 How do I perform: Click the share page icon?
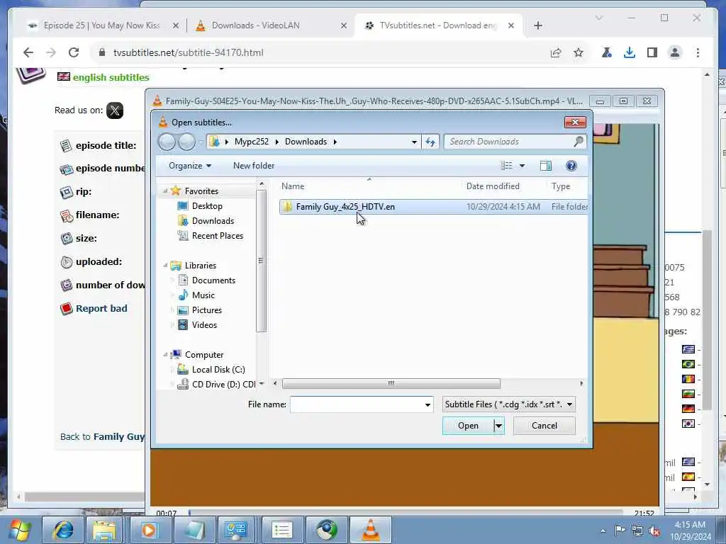[556, 52]
